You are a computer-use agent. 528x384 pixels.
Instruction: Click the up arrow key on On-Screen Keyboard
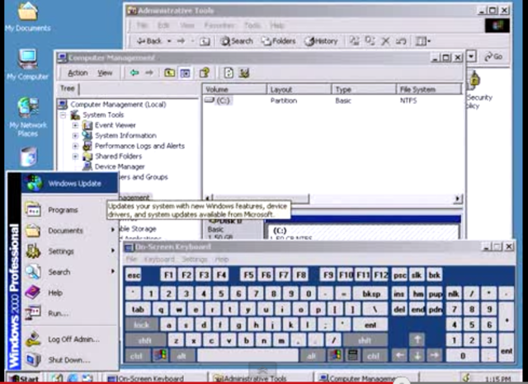(417, 340)
